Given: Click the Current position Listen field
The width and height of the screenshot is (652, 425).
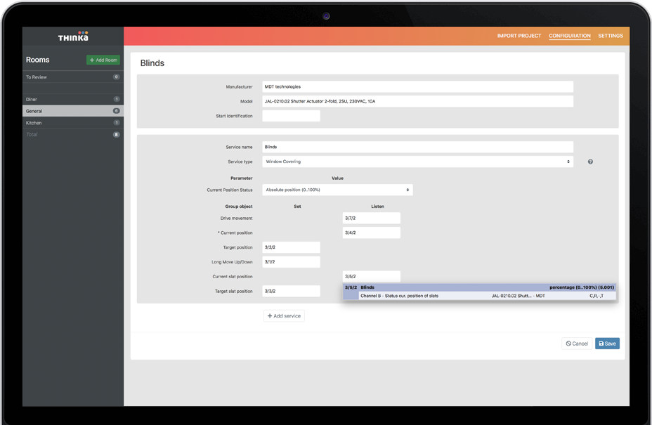Looking at the screenshot, I should point(372,233).
